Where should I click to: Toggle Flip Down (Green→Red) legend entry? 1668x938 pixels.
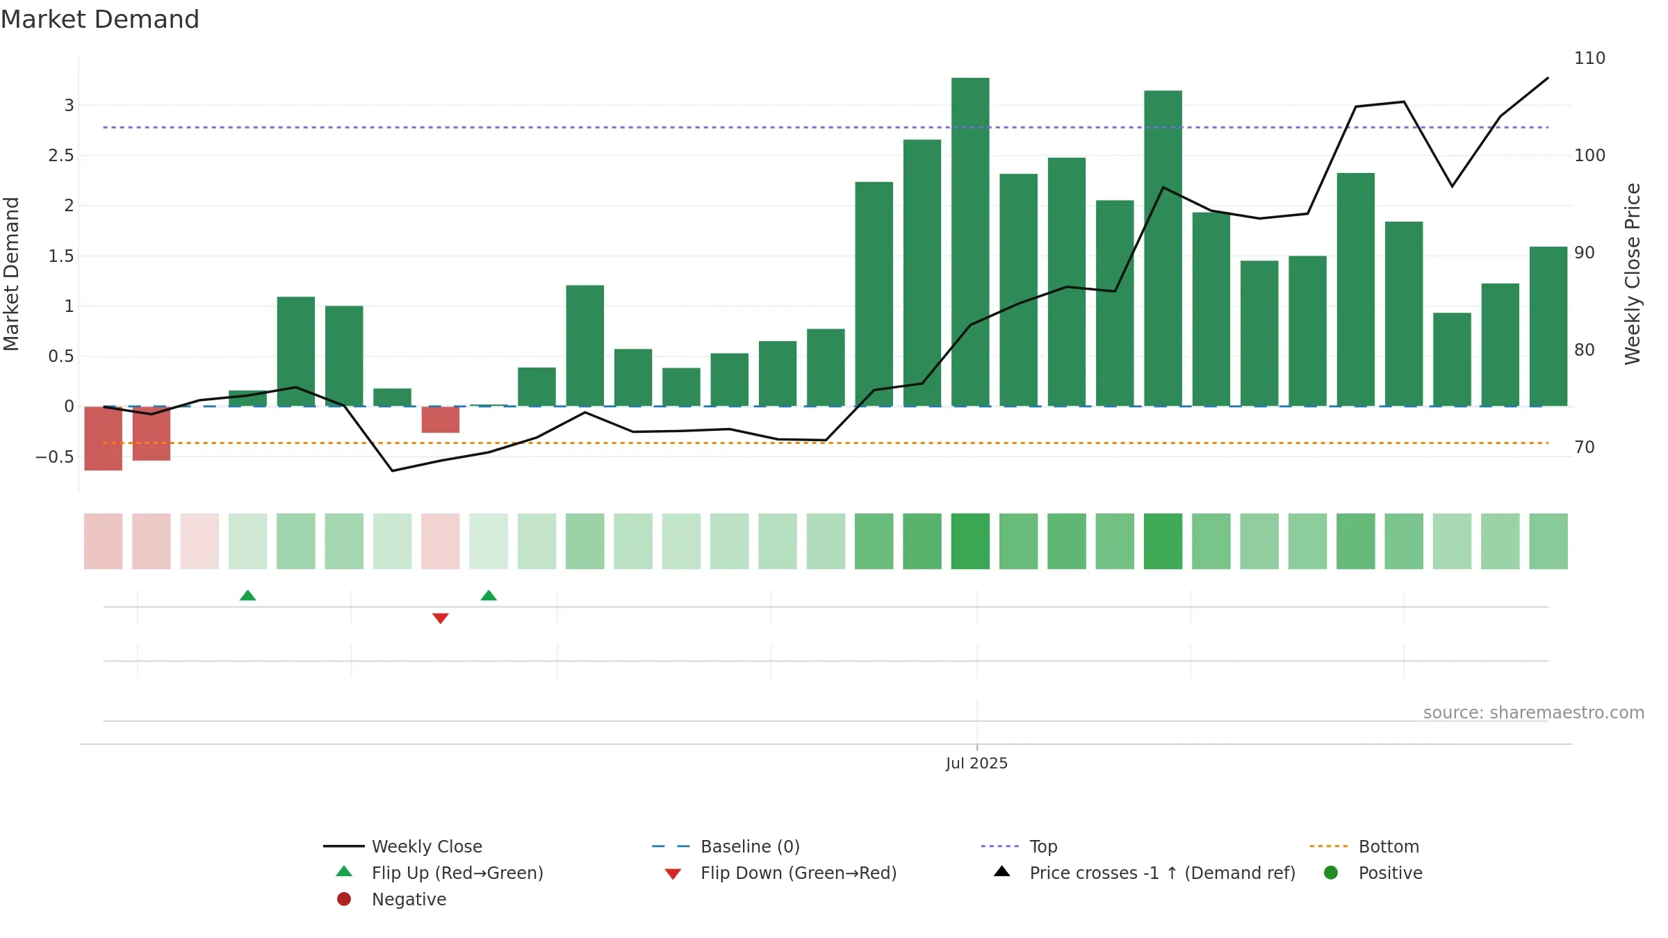(780, 873)
